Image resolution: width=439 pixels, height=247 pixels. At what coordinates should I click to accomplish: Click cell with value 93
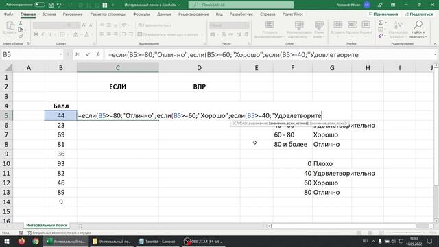(61, 163)
